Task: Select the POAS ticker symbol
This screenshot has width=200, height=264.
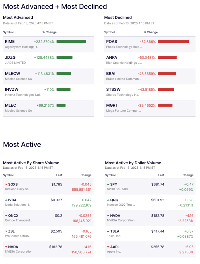Action: click(111, 41)
